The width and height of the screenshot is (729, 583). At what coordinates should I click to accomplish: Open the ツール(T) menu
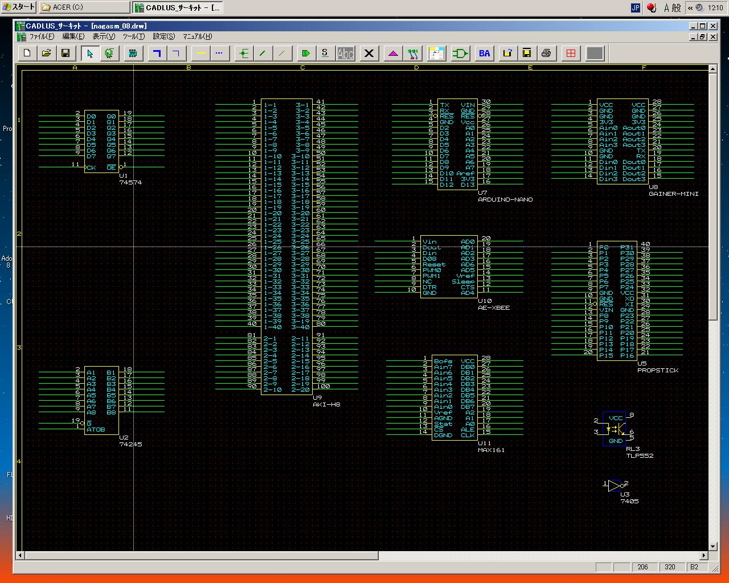pyautogui.click(x=133, y=36)
